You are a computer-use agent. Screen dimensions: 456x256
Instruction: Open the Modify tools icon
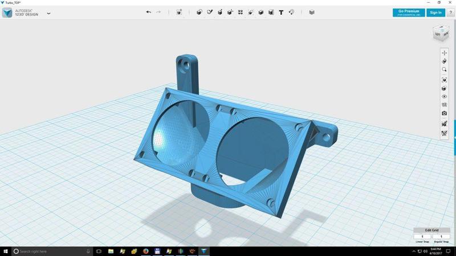pyautogui.click(x=230, y=12)
